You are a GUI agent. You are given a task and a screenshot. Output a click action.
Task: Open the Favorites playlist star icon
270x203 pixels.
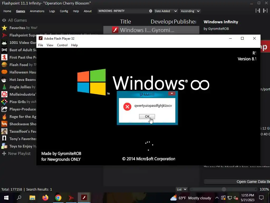pos(4,28)
